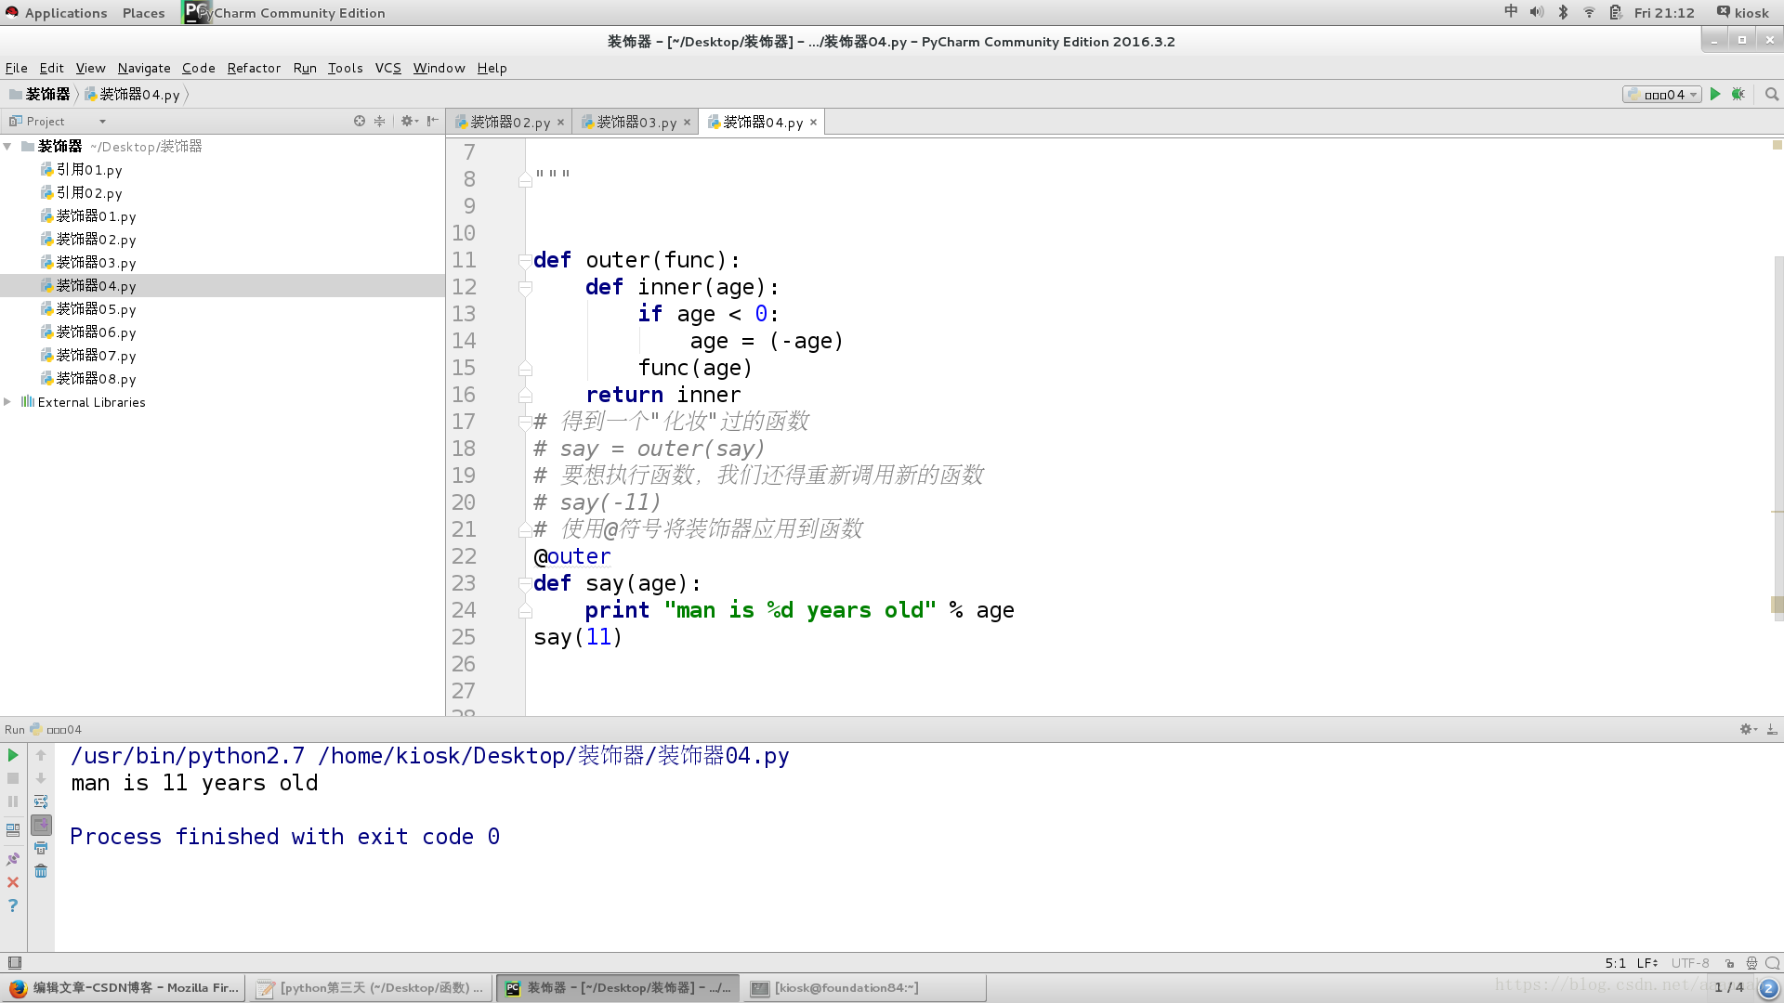
Task: Click the print icon in the Run console
Action: pyautogui.click(x=41, y=848)
